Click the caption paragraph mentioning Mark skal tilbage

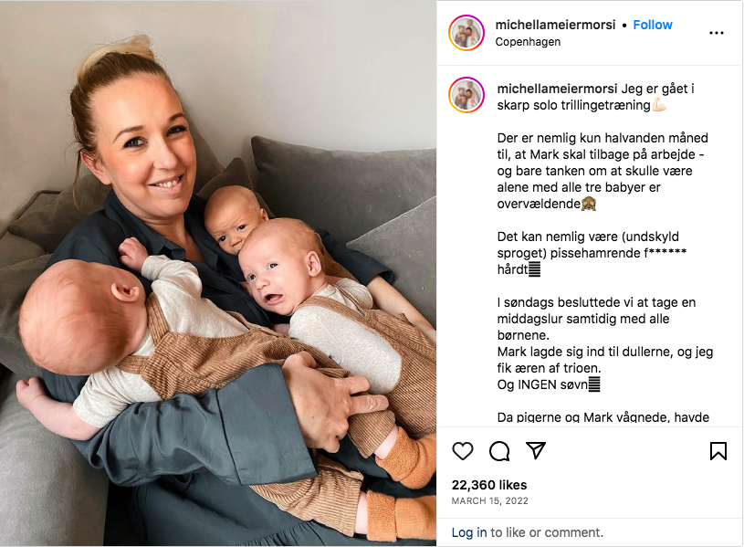pyautogui.click(x=603, y=171)
